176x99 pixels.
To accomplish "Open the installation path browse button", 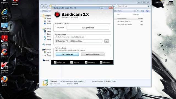I will point(106,41).
